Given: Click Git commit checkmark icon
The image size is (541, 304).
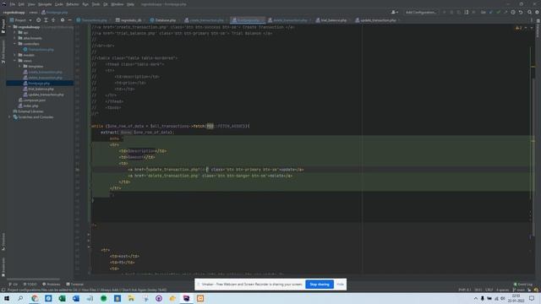Looking at the screenshot, I should click(x=498, y=12).
